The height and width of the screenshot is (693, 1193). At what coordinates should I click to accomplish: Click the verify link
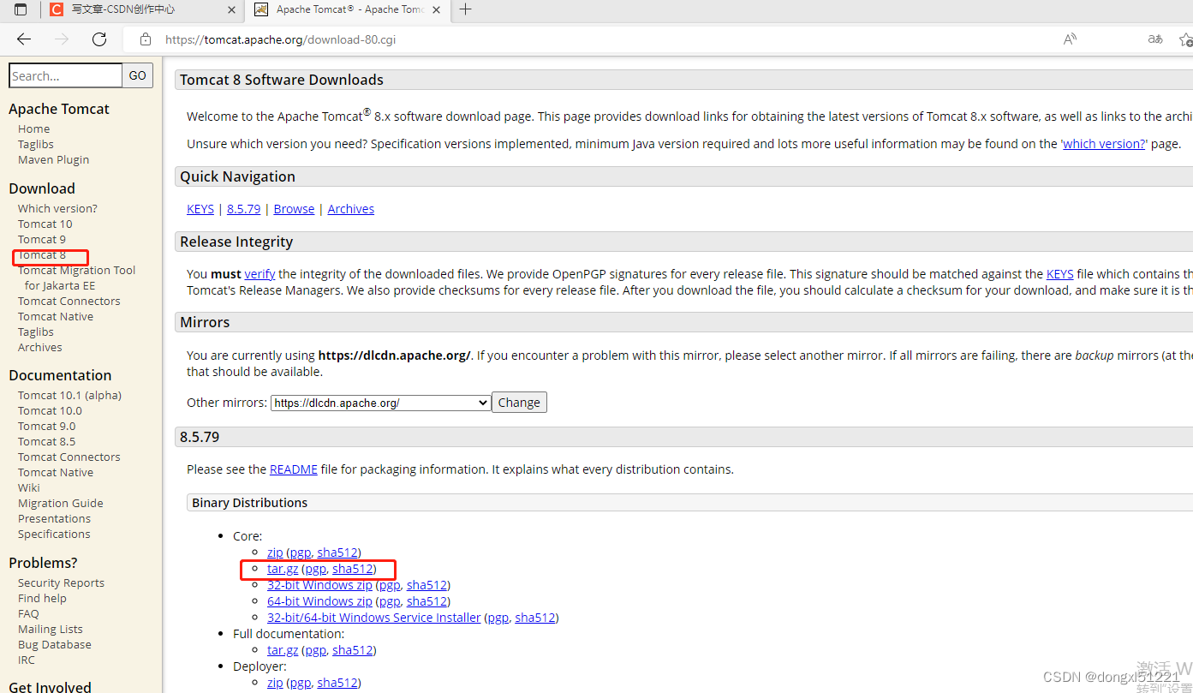(259, 274)
